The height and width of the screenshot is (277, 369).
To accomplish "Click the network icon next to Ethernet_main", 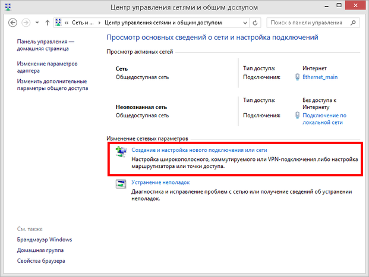I will [x=297, y=77].
